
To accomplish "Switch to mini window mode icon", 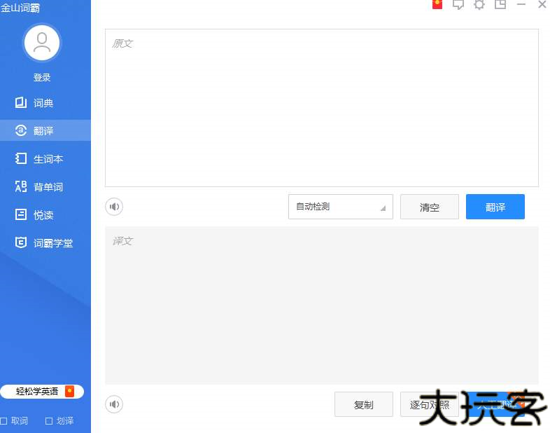I will 500,4.
